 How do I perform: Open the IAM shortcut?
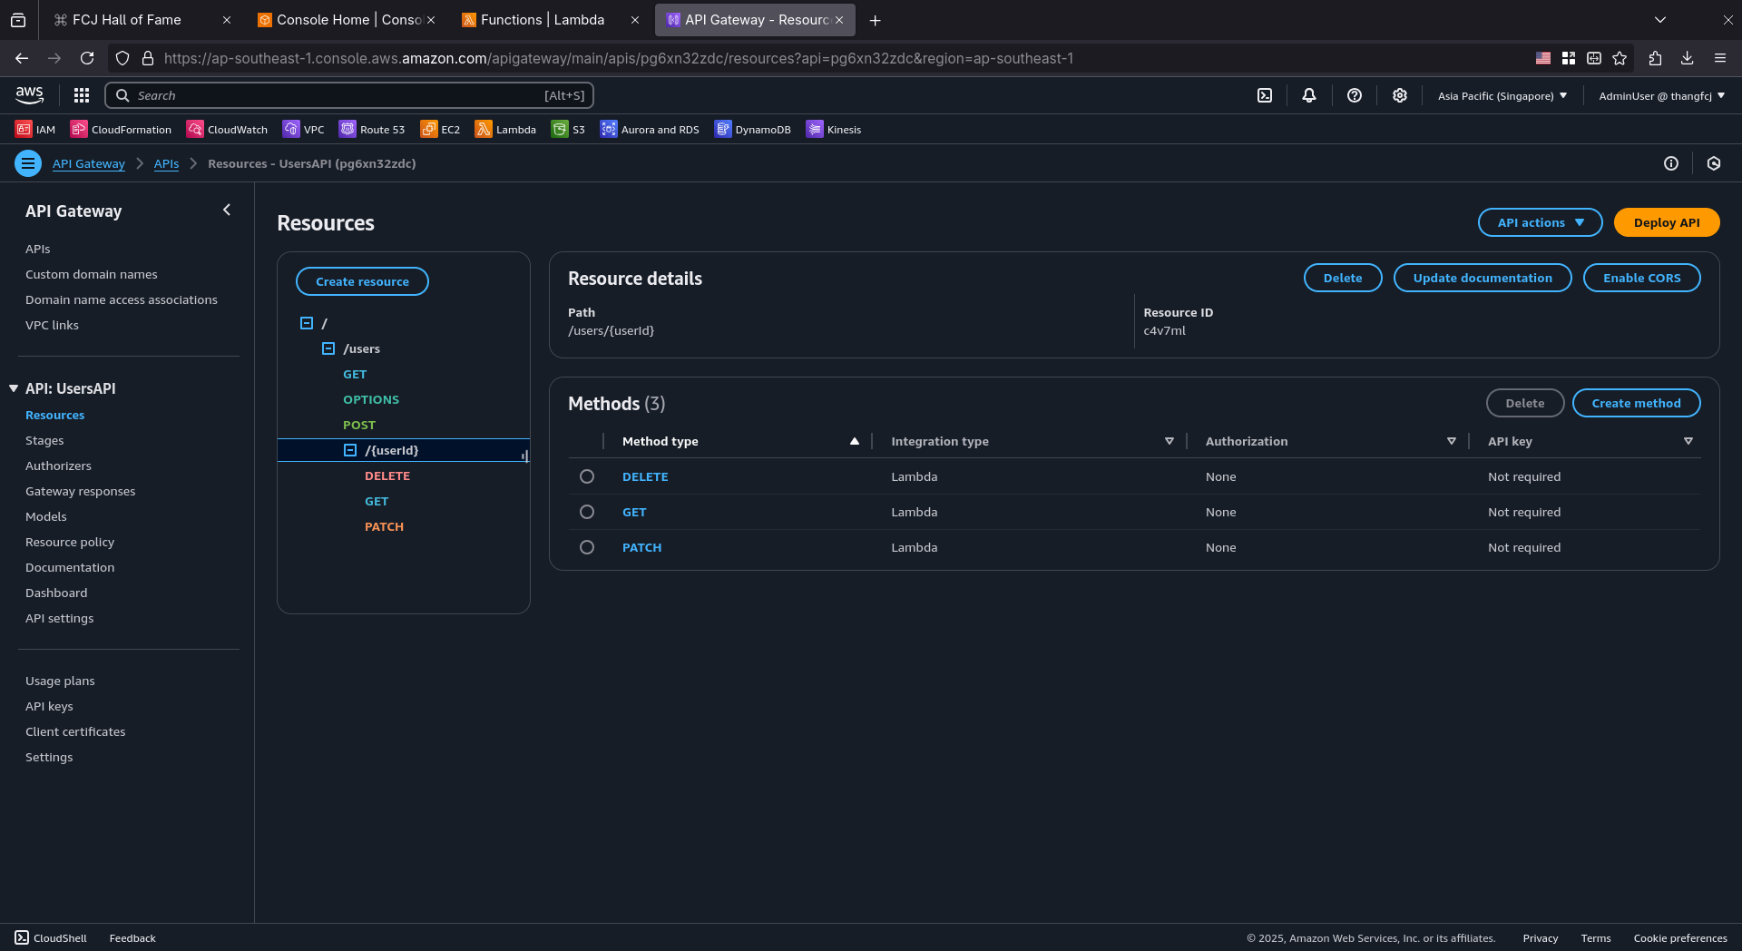[35, 130]
